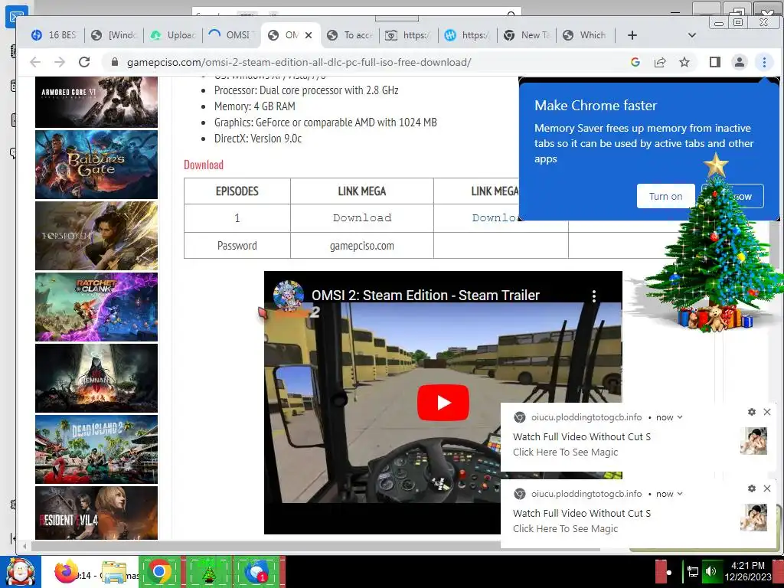Switch to the 'Which' tab
Viewport: 784px width, 588px height.
tap(585, 35)
